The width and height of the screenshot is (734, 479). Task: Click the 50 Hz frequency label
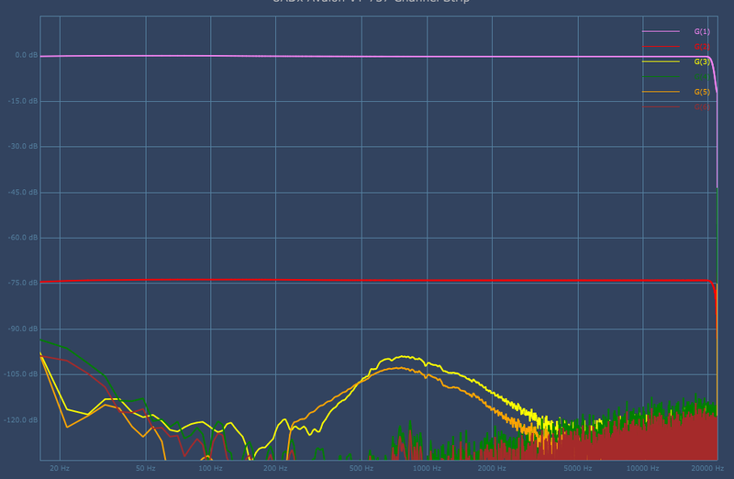[146, 468]
